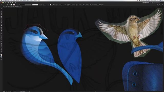Select the Rotate tool
The image size is (164, 92).
coord(1,27)
